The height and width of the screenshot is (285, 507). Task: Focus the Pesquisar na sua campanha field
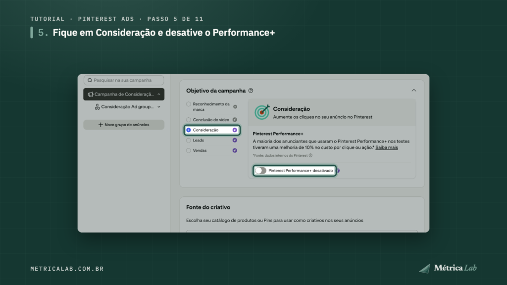click(x=124, y=80)
